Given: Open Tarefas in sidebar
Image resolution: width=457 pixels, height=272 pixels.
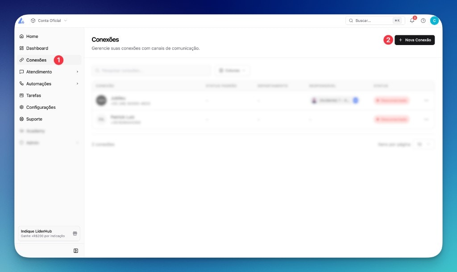Looking at the screenshot, I should point(49,95).
